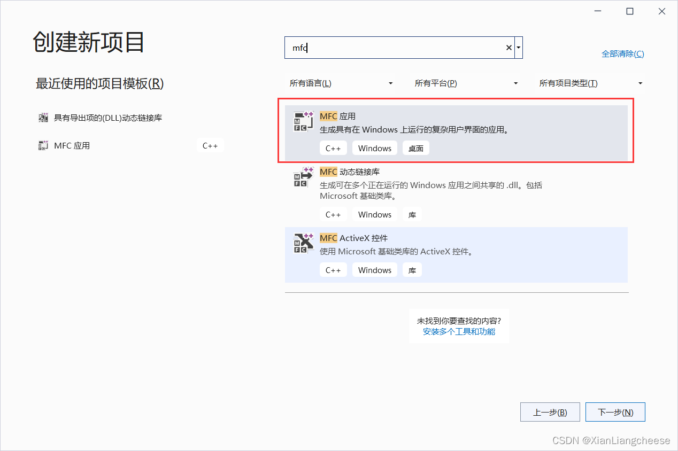Click the Windows tag under MFC ActiveX 控件
The height and width of the screenshot is (451, 678).
click(375, 270)
